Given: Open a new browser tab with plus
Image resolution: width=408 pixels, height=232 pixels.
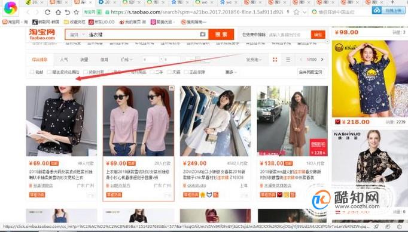Looking at the screenshot, I should (392, 2).
